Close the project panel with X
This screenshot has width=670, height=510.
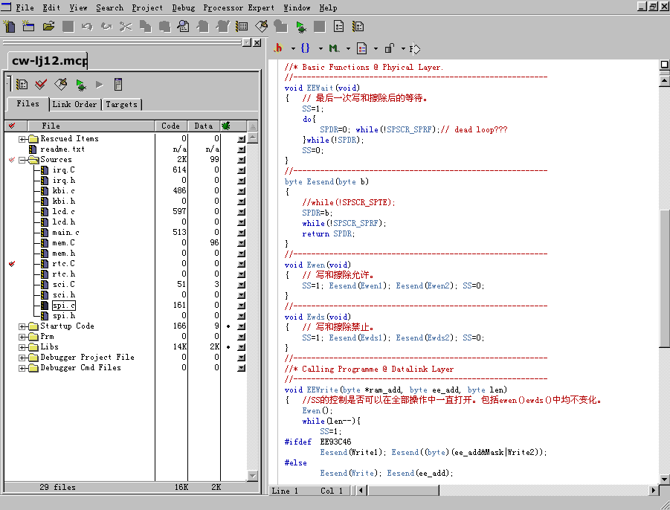(257, 42)
